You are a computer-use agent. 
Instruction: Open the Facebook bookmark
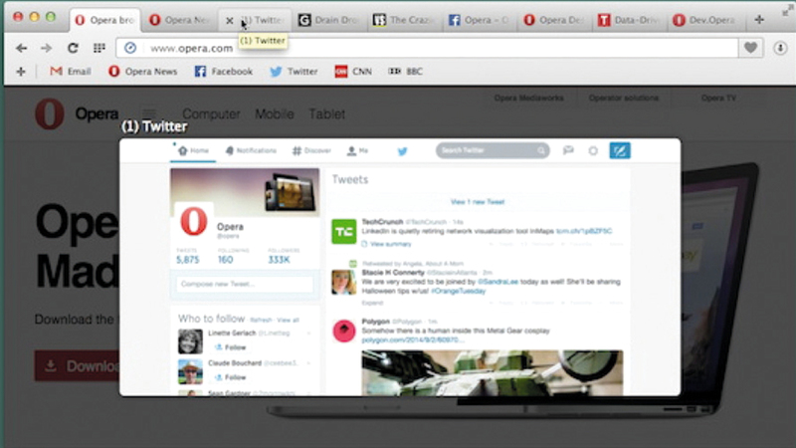(x=223, y=72)
